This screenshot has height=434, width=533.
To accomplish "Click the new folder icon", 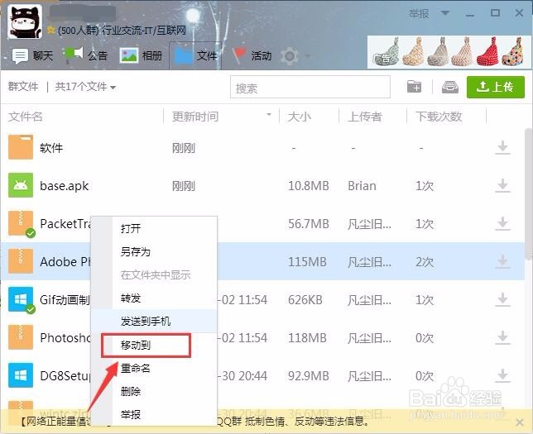I will click(x=414, y=87).
